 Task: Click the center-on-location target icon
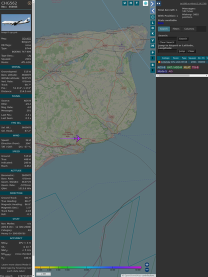click(x=152, y=17)
